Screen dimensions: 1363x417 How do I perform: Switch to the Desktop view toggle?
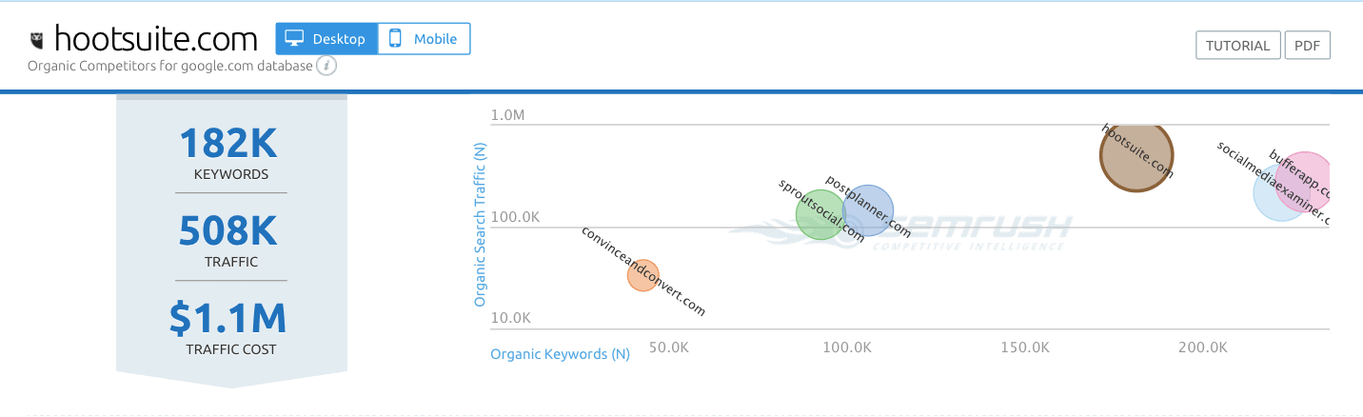coord(326,39)
